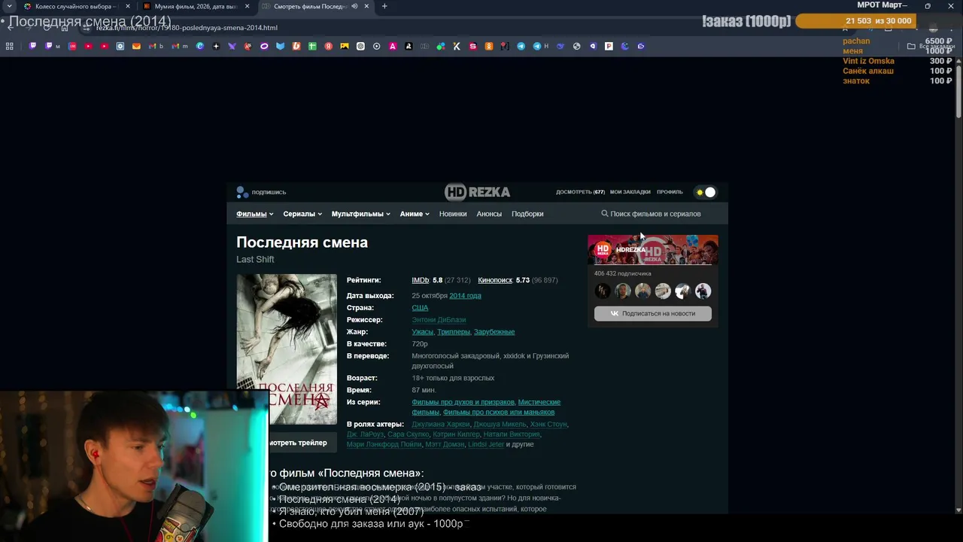Click the browser address bar URL
Image resolution: width=963 pixels, height=542 pixels.
pyautogui.click(x=187, y=28)
